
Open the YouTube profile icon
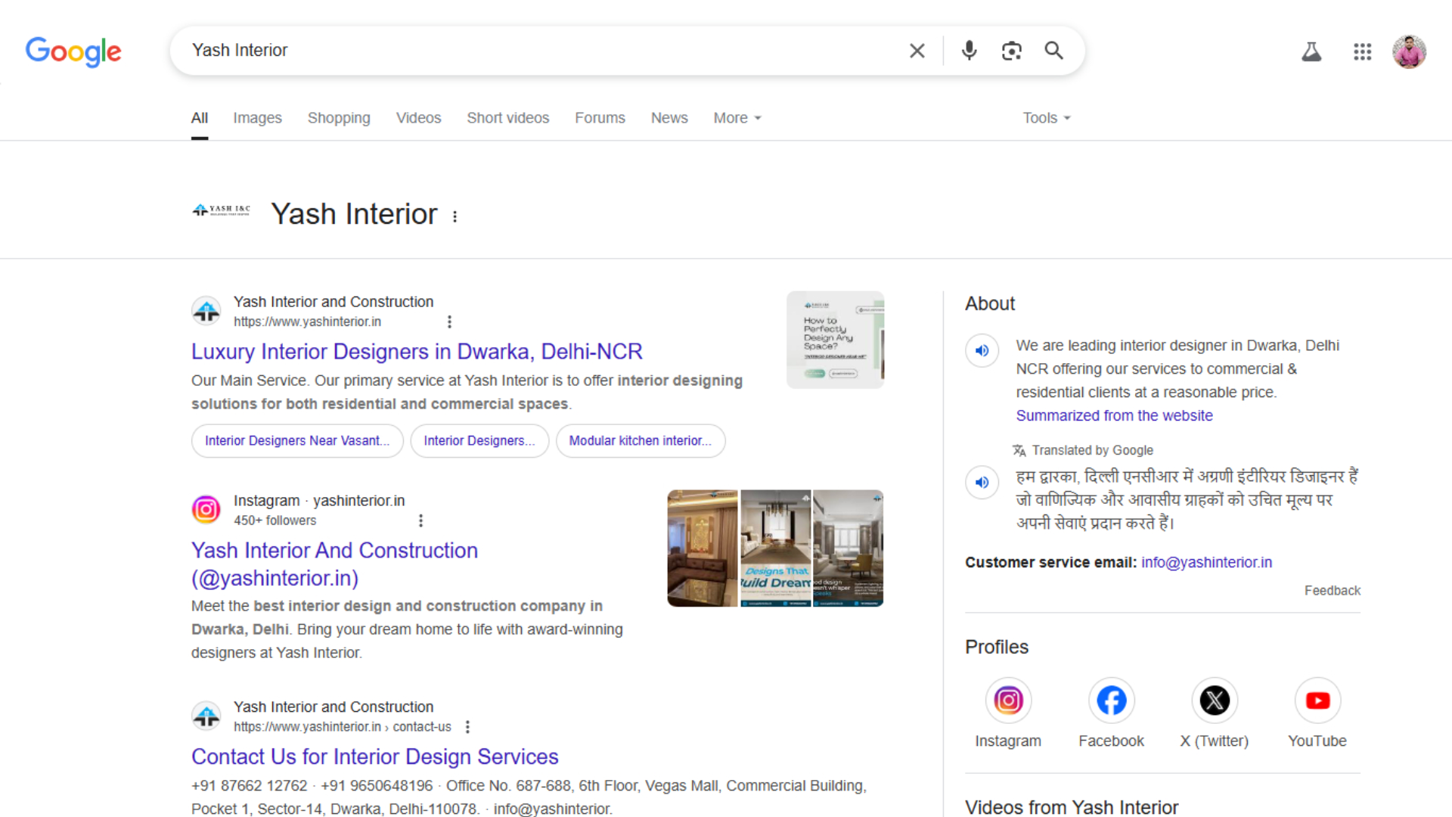click(x=1317, y=701)
